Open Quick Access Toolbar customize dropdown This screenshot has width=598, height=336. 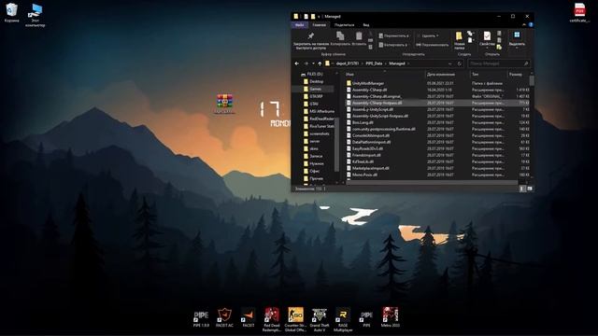click(x=319, y=17)
